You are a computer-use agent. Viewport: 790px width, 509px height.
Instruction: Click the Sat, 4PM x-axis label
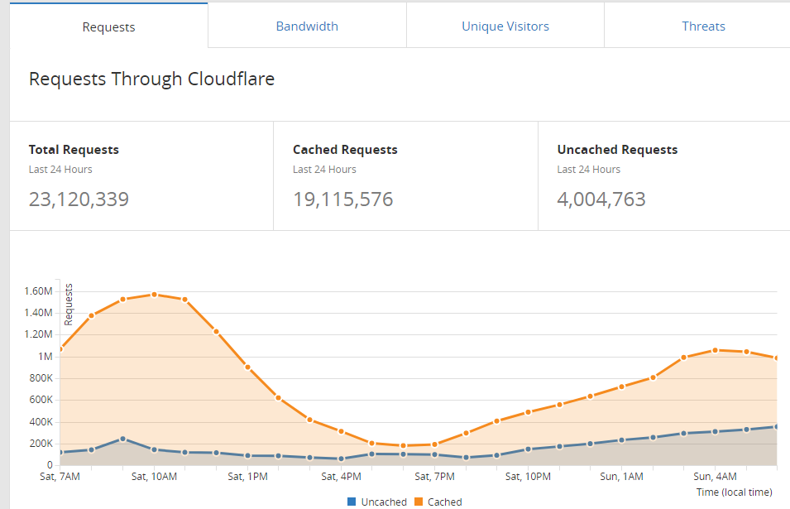(341, 478)
